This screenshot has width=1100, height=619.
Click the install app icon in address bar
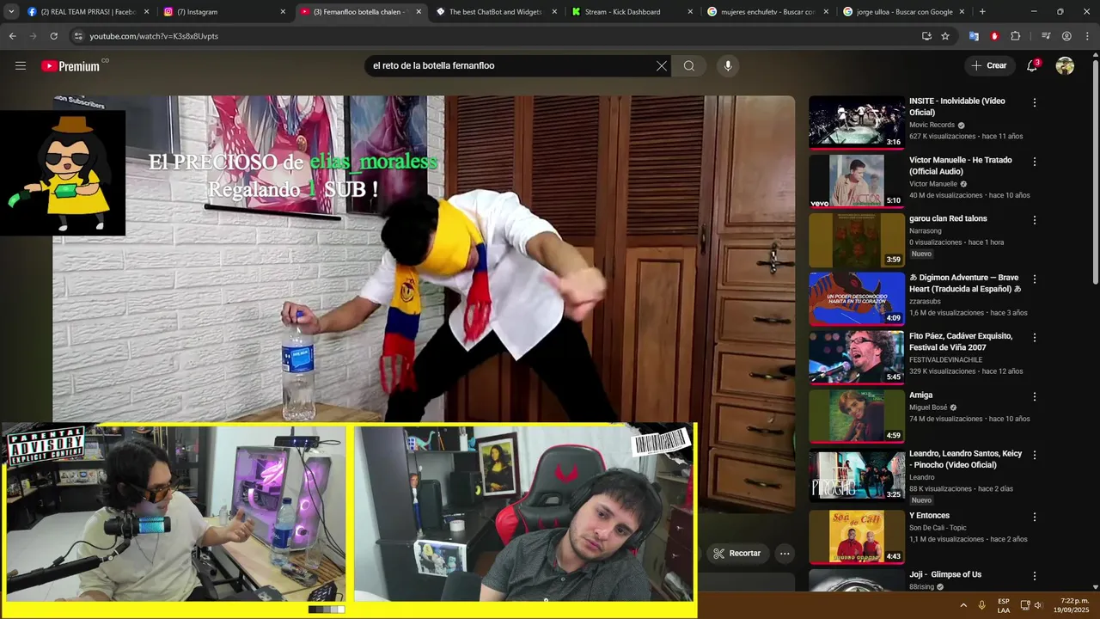click(926, 36)
